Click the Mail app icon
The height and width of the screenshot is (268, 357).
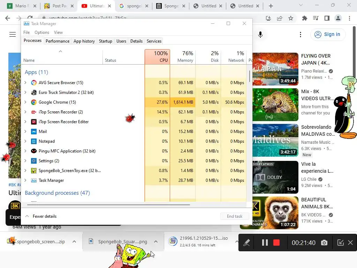coord(34,132)
